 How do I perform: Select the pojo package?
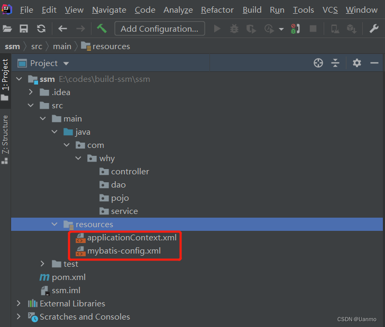[114, 198]
